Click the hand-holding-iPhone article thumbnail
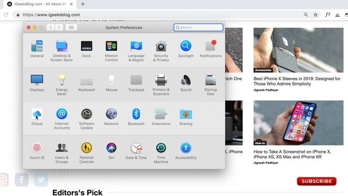The width and height of the screenshot is (348, 196). click(299, 122)
